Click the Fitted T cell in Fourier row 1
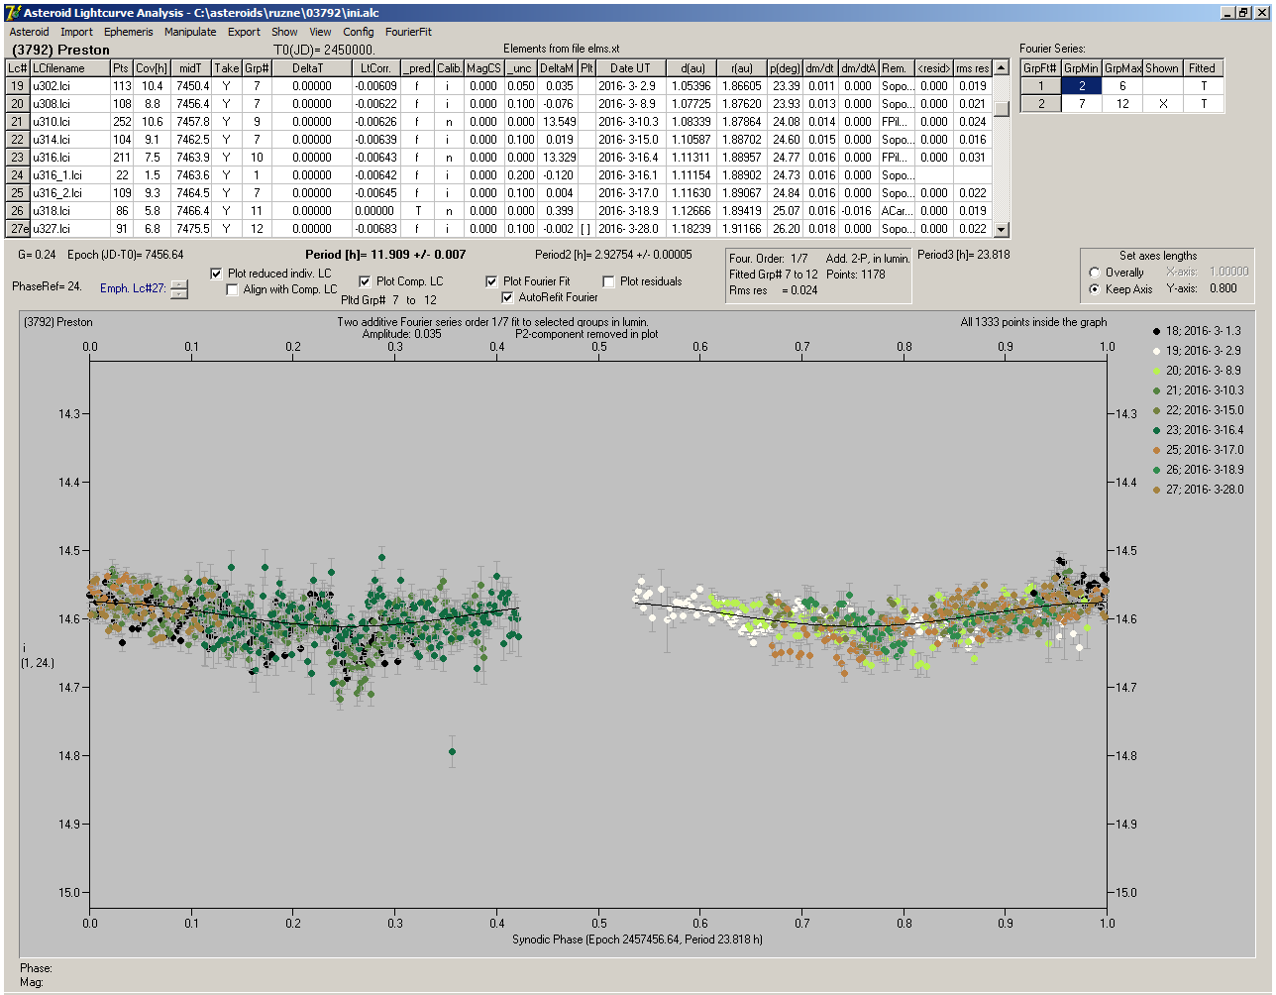1276x995 pixels. coord(1203,86)
